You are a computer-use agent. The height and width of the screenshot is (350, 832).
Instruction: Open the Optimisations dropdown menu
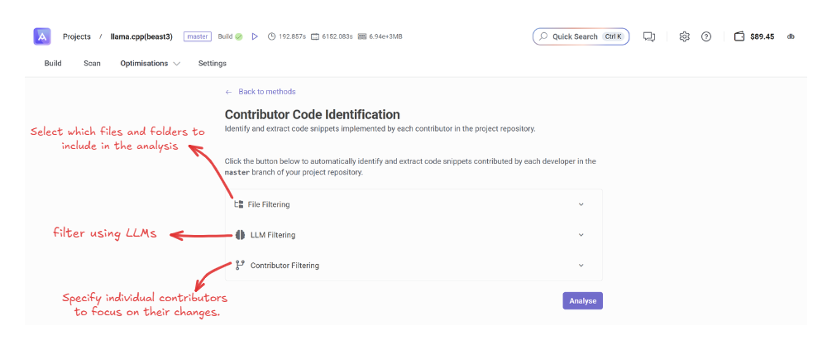[150, 64]
